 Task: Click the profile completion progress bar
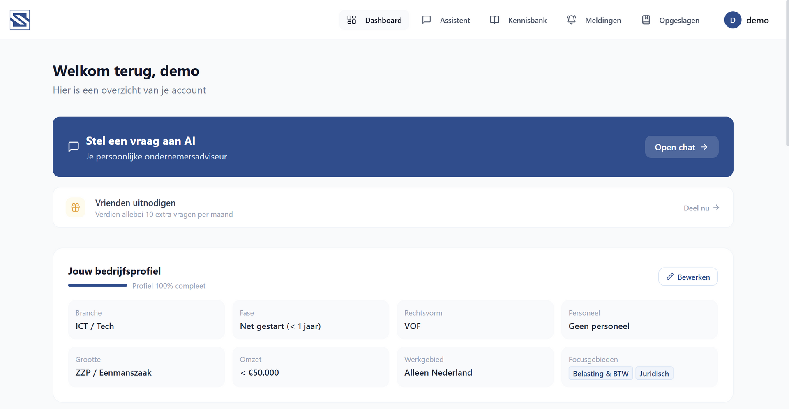(98, 285)
